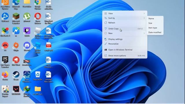185x104 pixels.
Task: Open Personalize from the context menu
Action: (x=125, y=44)
